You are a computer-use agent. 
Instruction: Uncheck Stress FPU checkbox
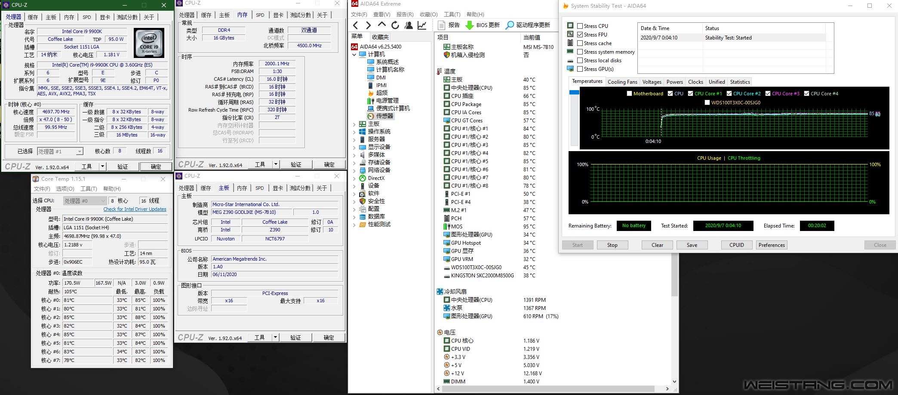pos(580,34)
